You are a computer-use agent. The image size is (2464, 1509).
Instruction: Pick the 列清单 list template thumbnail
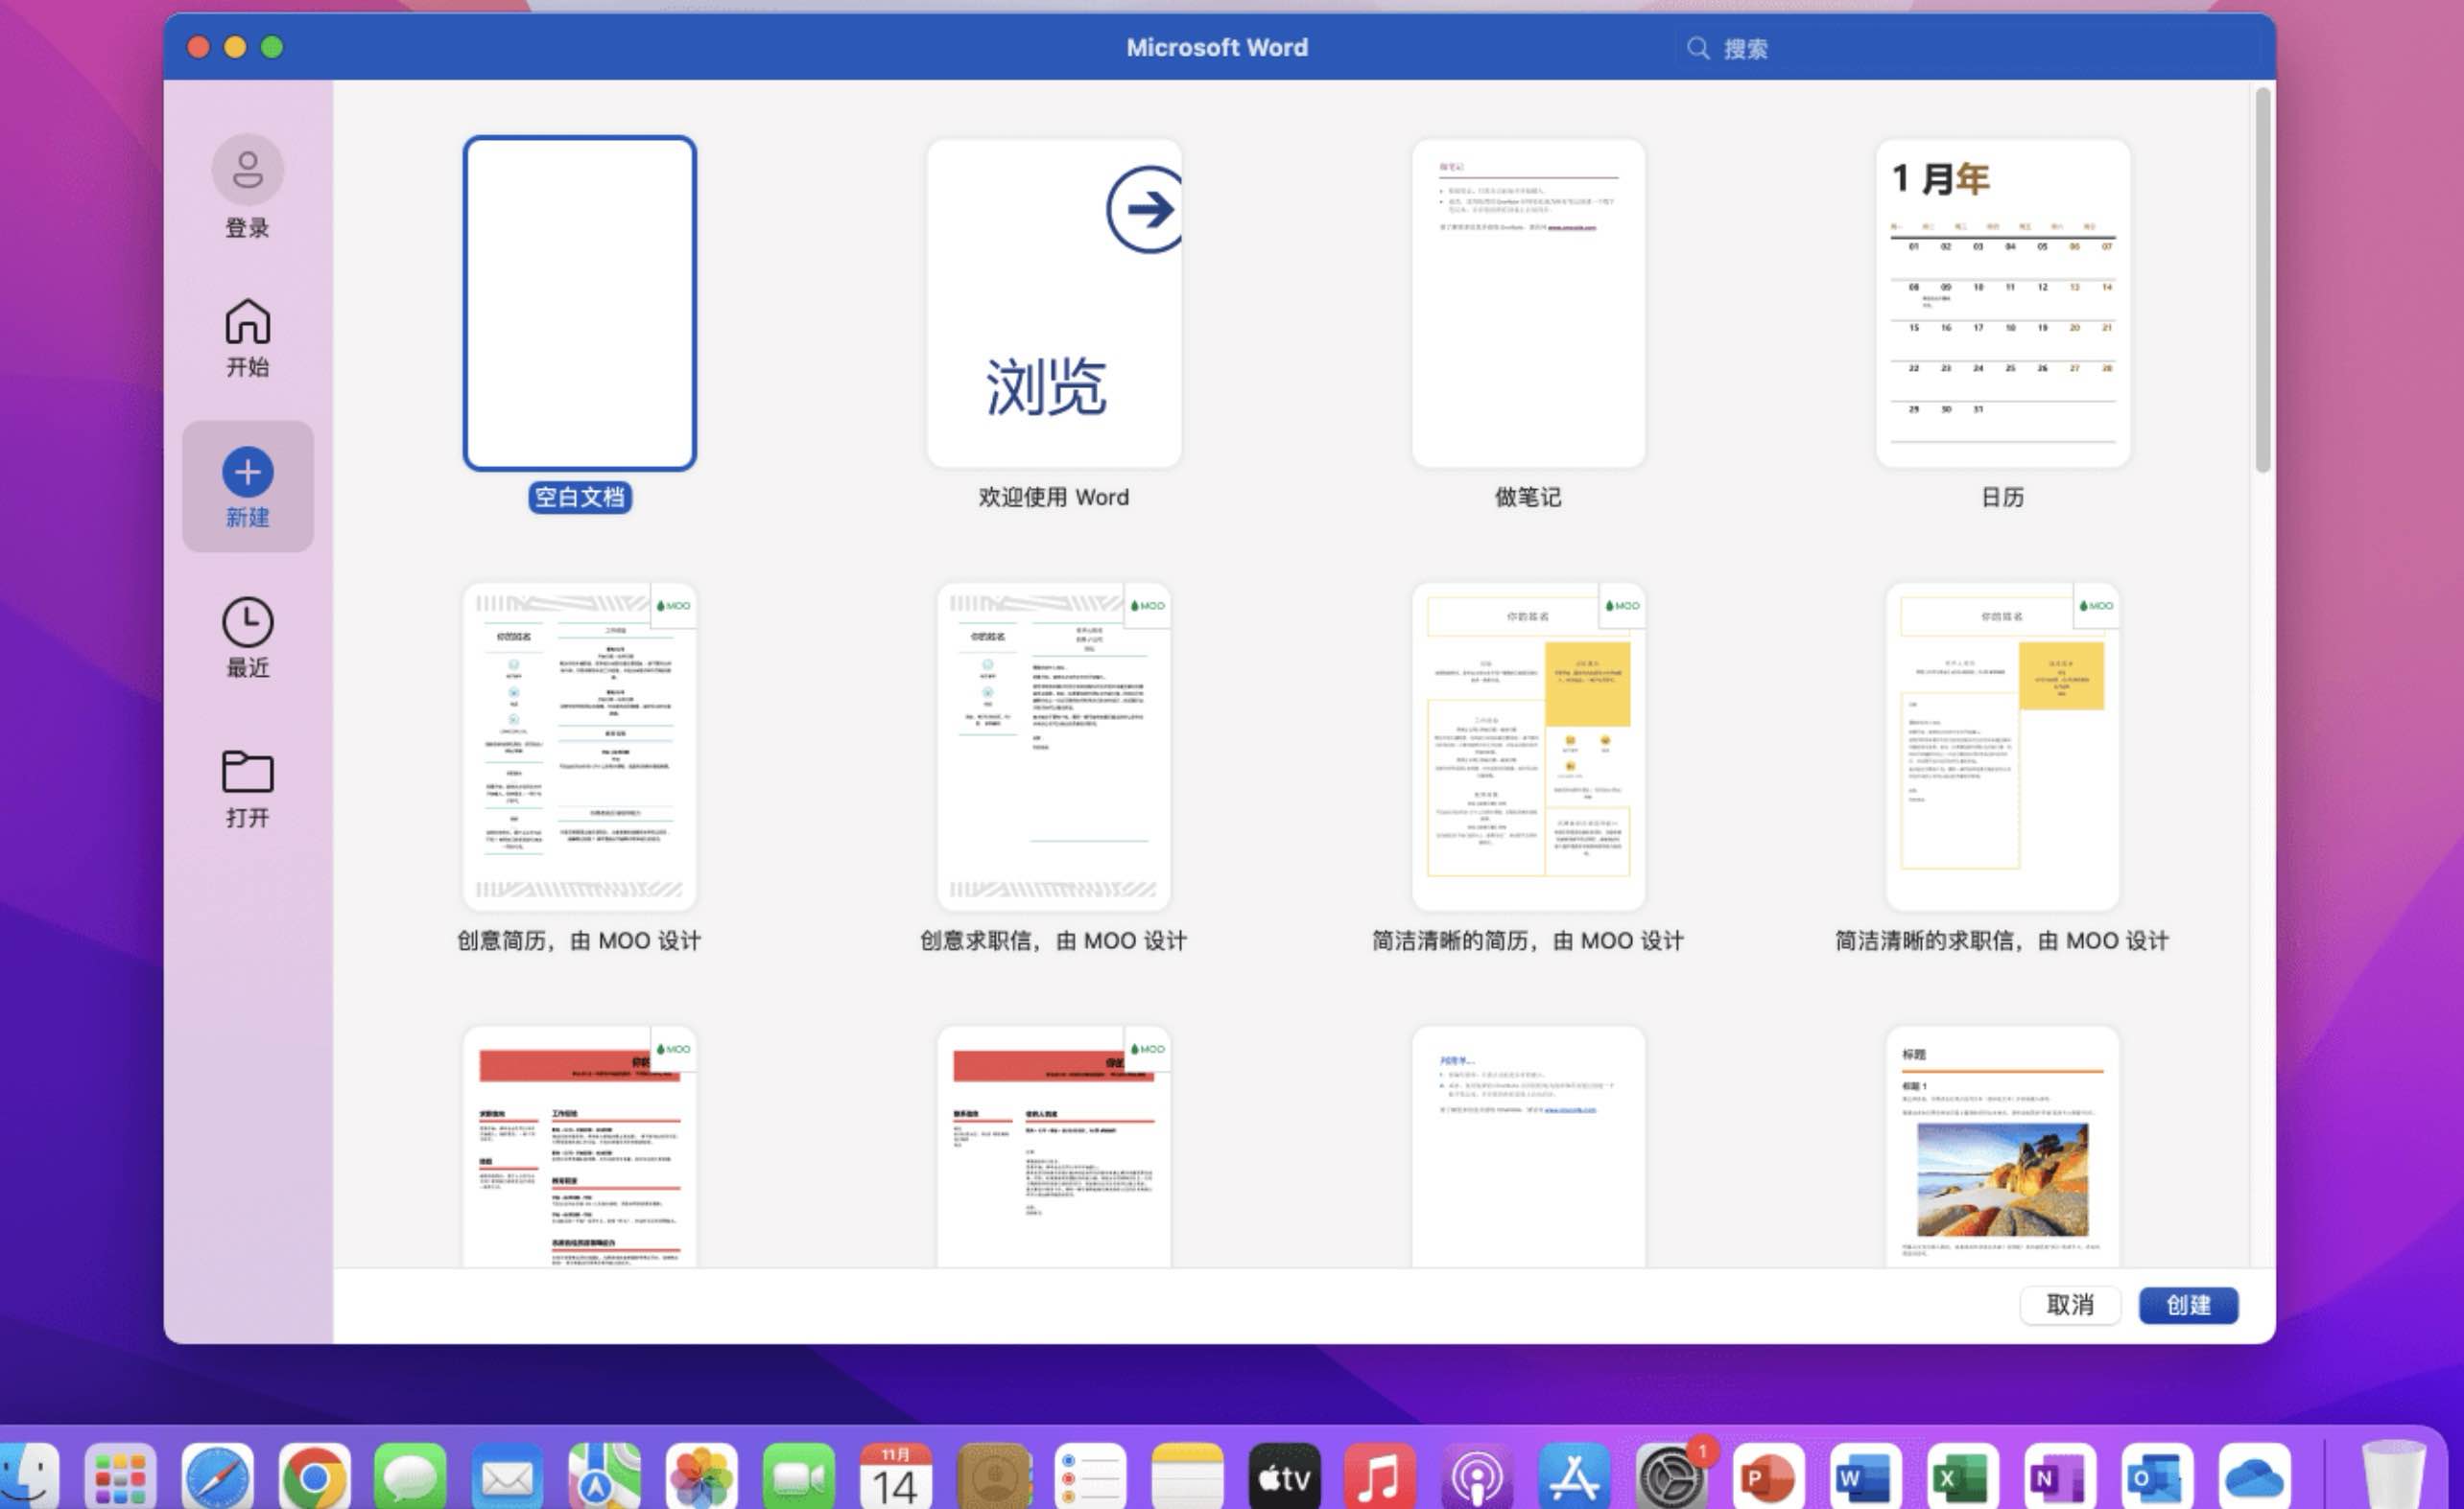pos(1528,1148)
